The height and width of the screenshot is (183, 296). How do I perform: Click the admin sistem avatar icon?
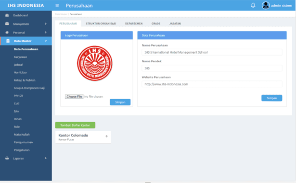click(x=266, y=5)
